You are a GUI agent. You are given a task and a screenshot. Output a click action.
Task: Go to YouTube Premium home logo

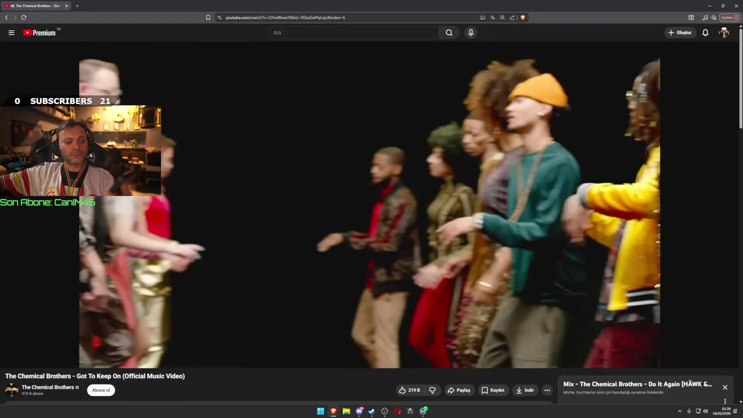pyautogui.click(x=39, y=33)
